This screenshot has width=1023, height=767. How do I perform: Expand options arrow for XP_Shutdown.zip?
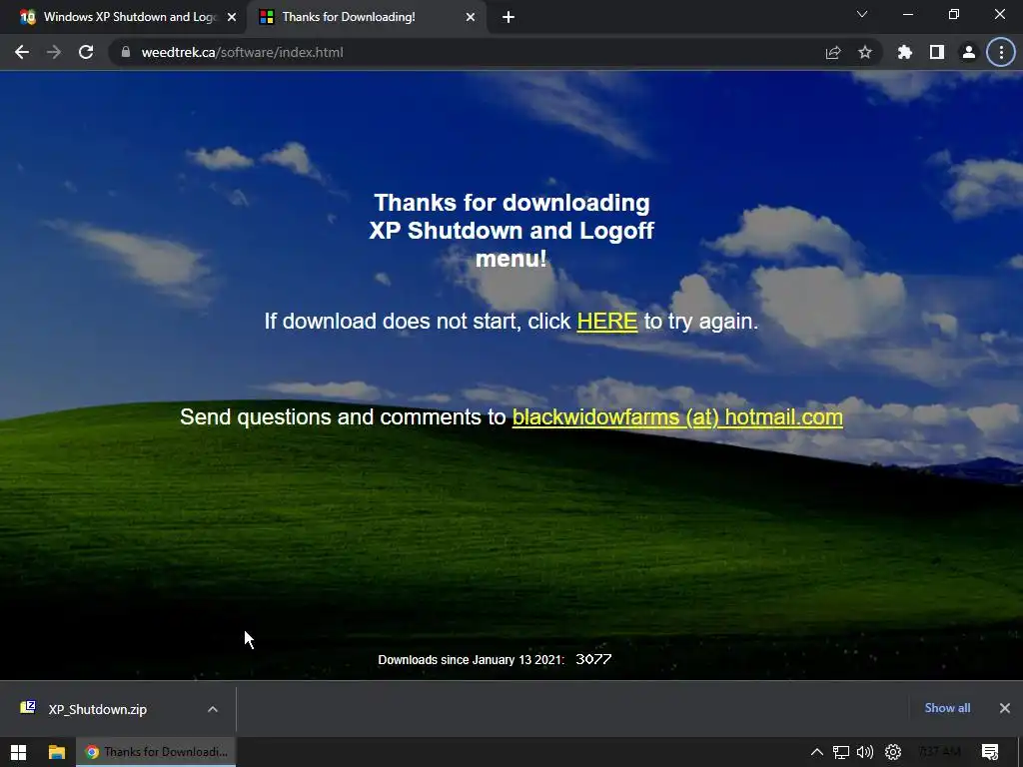click(213, 709)
